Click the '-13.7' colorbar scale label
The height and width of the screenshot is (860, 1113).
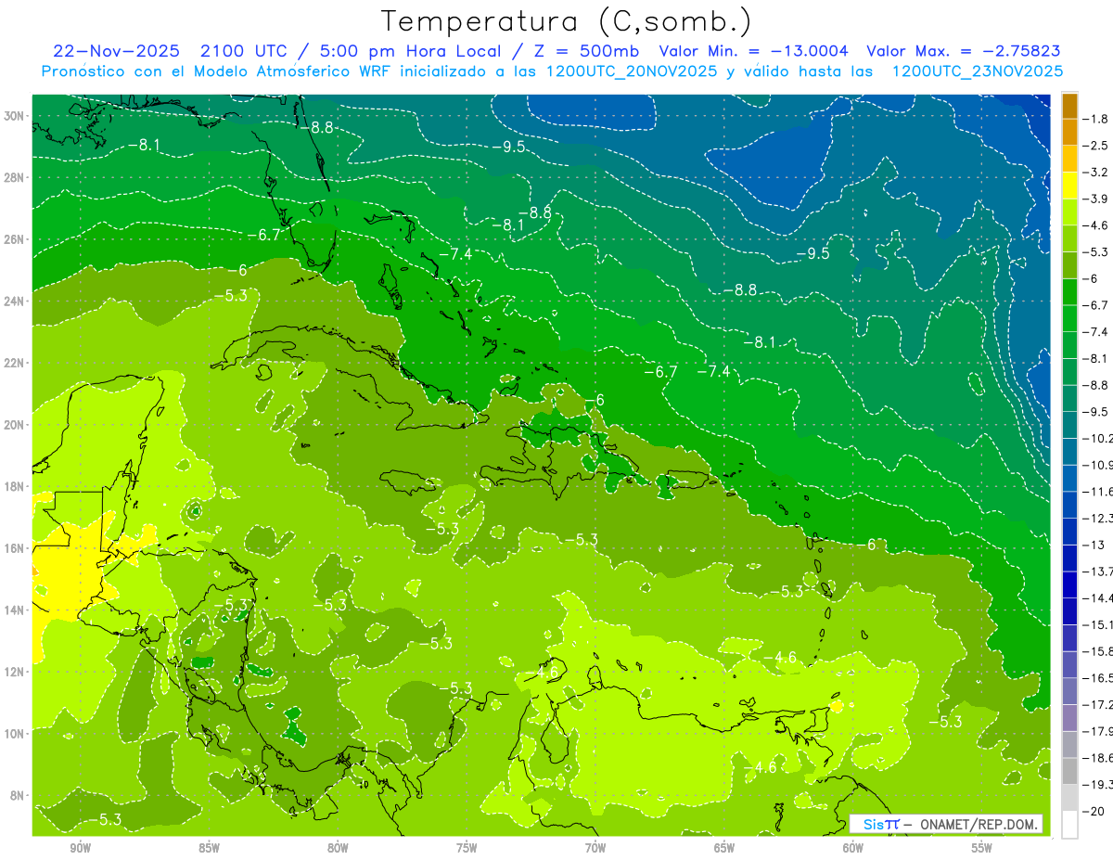[1098, 571]
